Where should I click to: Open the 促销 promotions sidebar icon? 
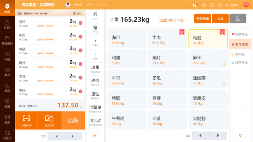click(7, 56)
